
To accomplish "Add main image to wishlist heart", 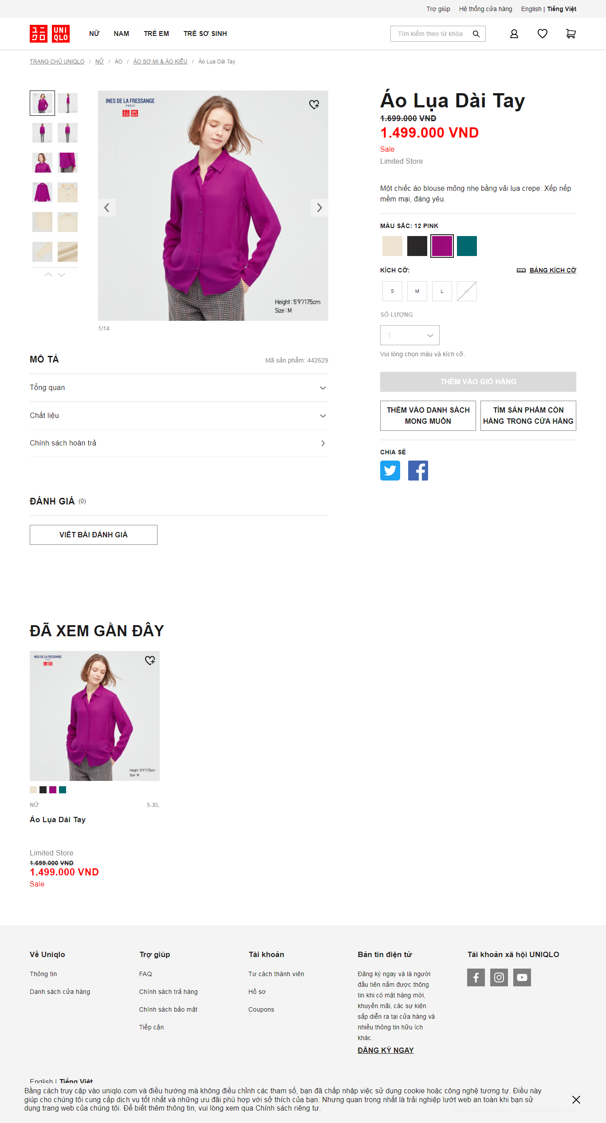I will [314, 104].
